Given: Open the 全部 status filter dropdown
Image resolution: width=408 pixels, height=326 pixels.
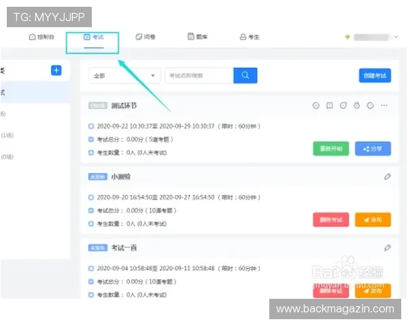Looking at the screenshot, I should (124, 75).
